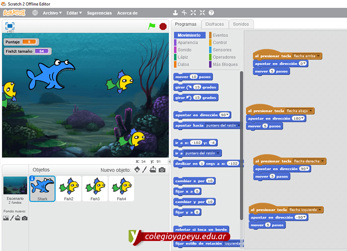Switch to the Disfraces tab

click(x=214, y=24)
